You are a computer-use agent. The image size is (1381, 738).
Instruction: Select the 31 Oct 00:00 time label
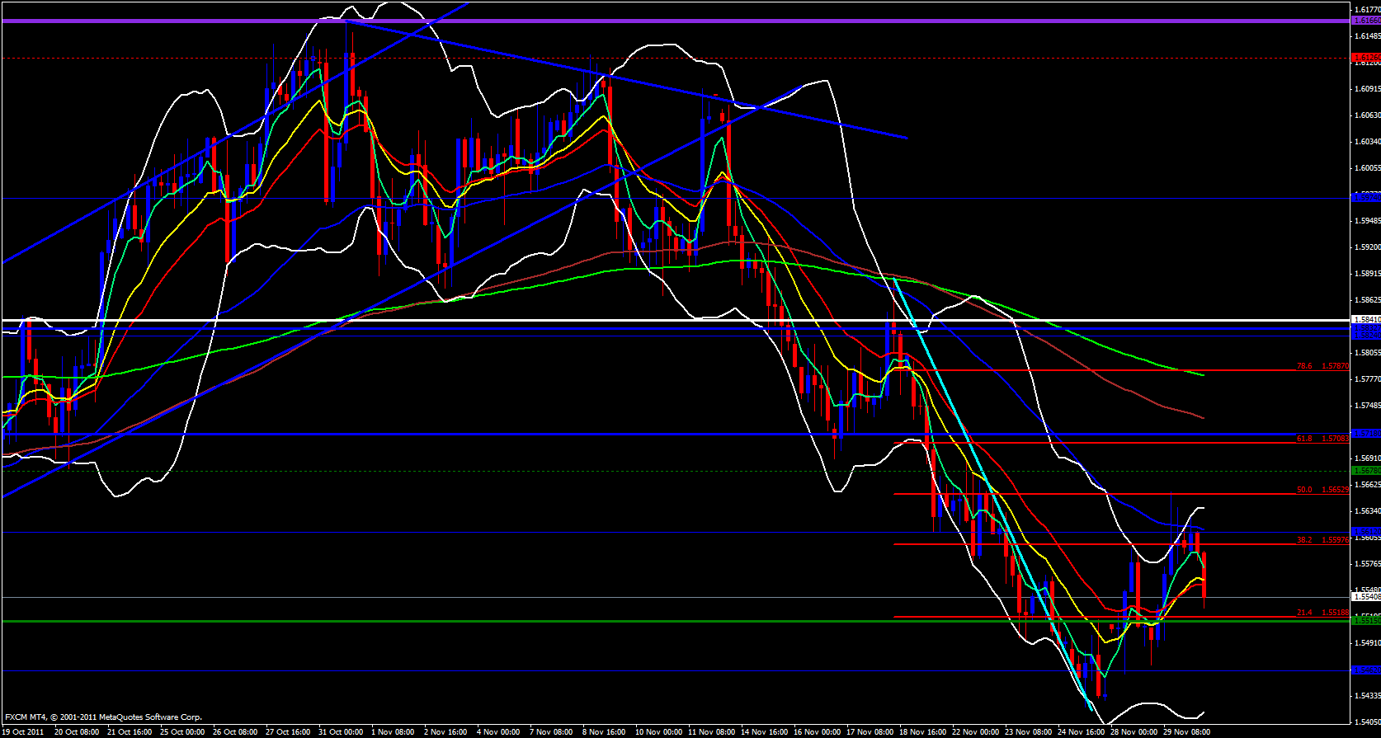tap(341, 732)
